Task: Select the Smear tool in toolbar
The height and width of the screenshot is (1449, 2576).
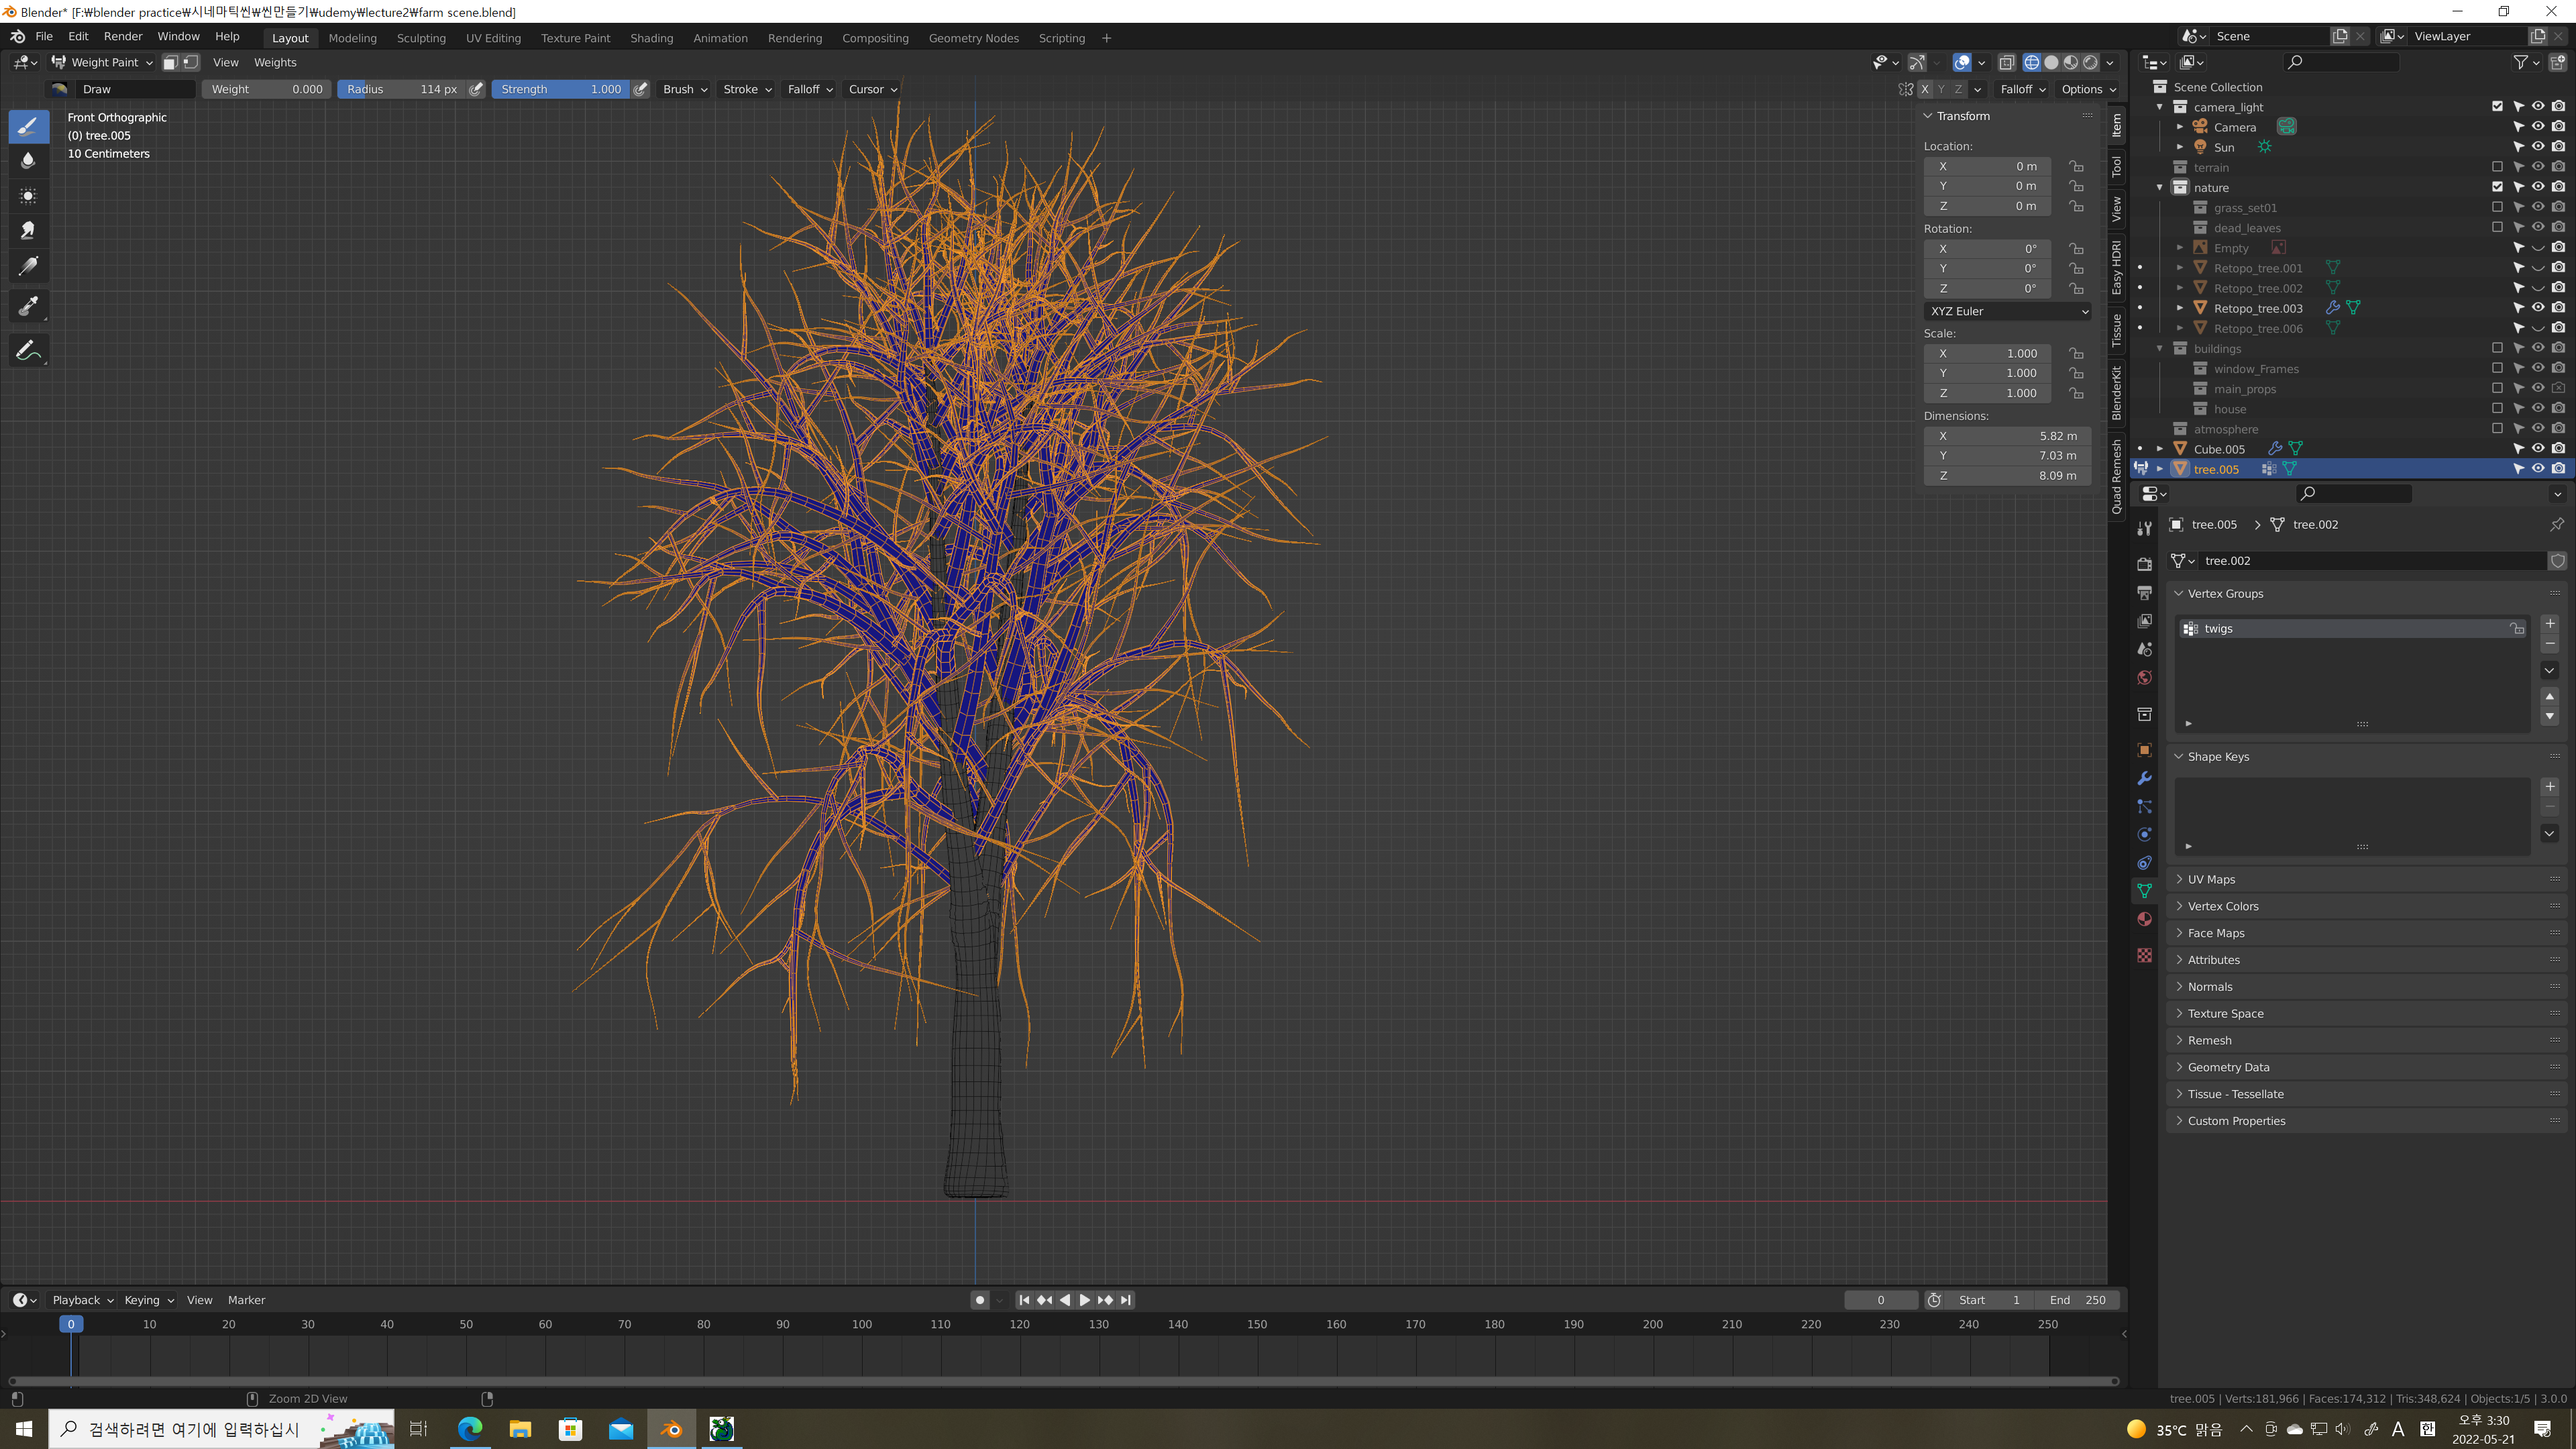Action: (x=28, y=231)
